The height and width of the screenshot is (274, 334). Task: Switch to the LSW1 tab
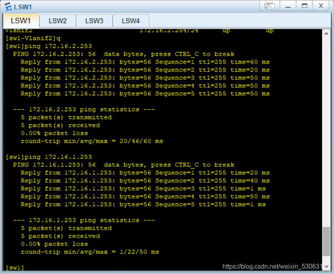click(x=21, y=21)
